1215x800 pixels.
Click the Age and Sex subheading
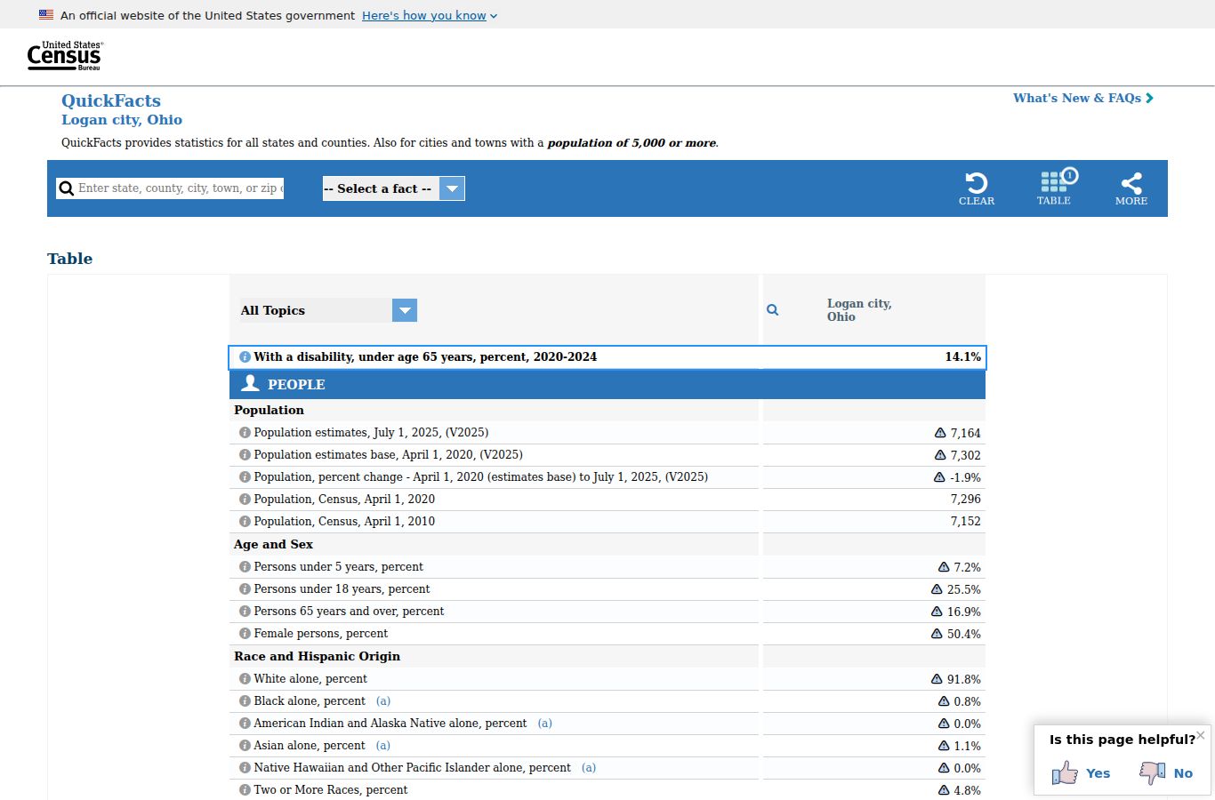click(274, 544)
